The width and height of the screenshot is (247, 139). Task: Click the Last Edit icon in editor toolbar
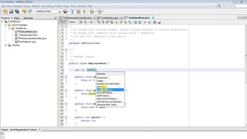pos(81,22)
